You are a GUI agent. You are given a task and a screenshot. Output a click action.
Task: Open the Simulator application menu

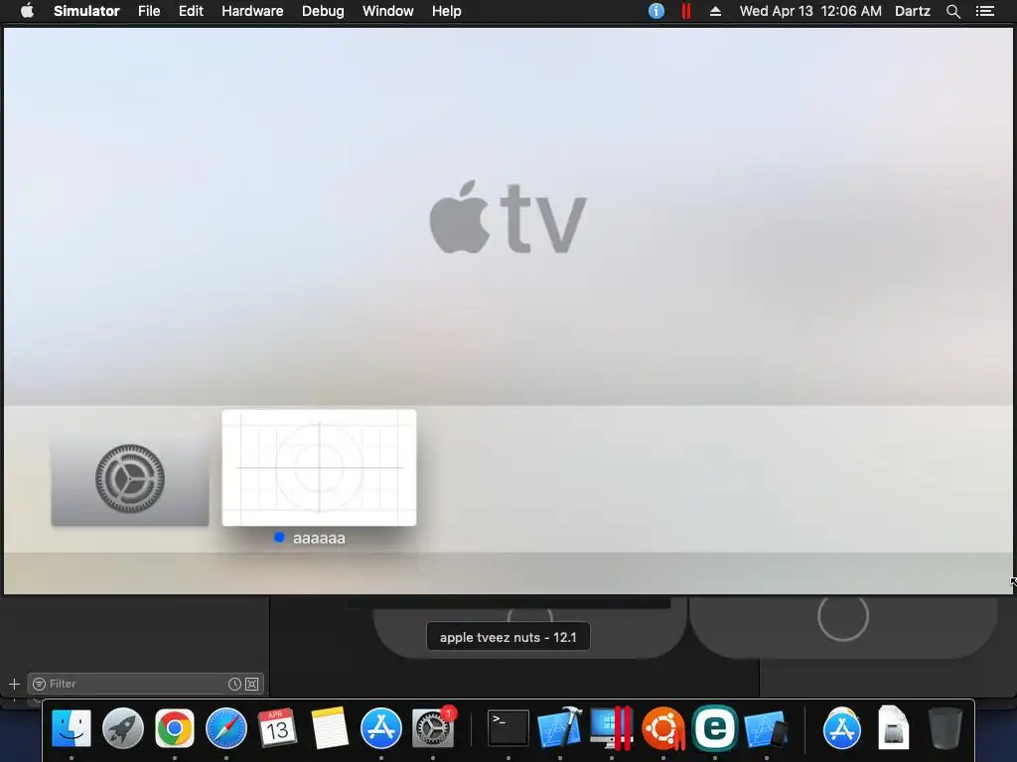(x=86, y=11)
